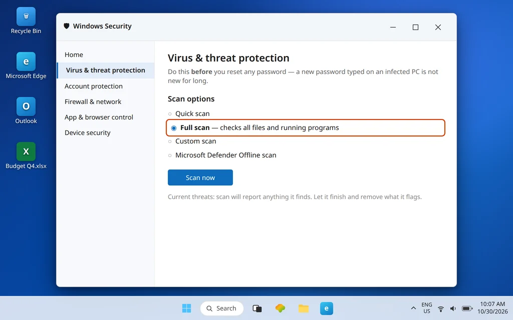Go to the Home section
Screen dimensions: 513x320
[x=105, y=54]
